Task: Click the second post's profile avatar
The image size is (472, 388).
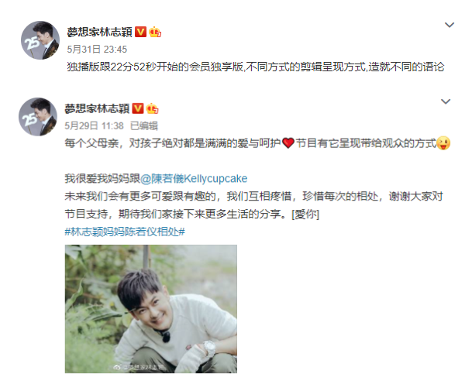Action: point(38,117)
